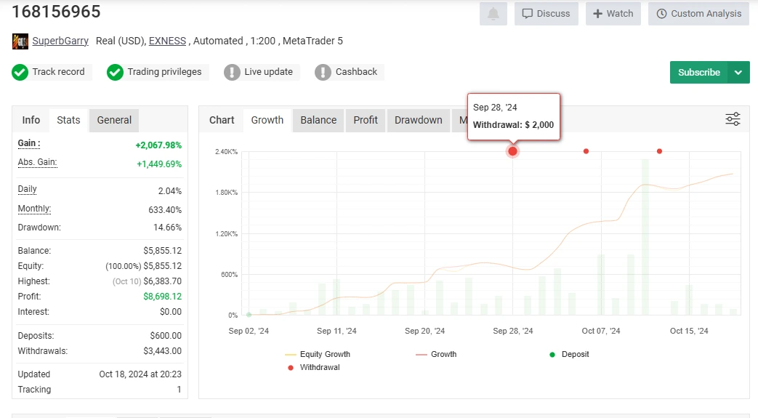758x418 pixels.
Task: Select the General stats tab
Action: coord(114,120)
